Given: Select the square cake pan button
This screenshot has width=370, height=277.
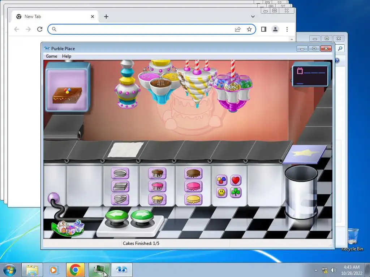Looking at the screenshot, I should 120,186.
